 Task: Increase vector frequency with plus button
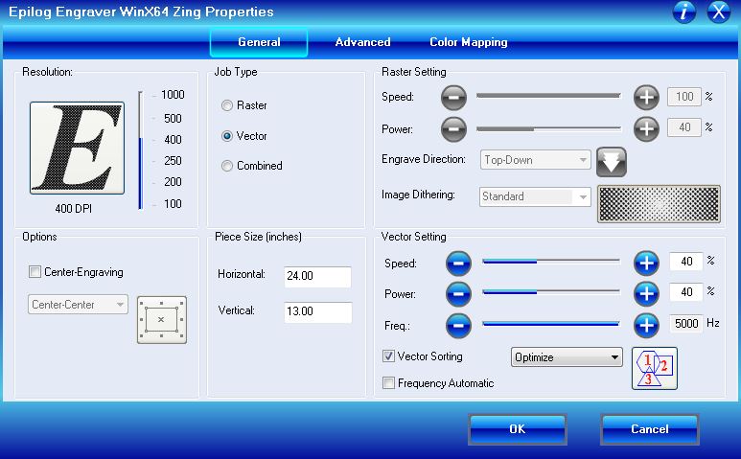(x=646, y=326)
